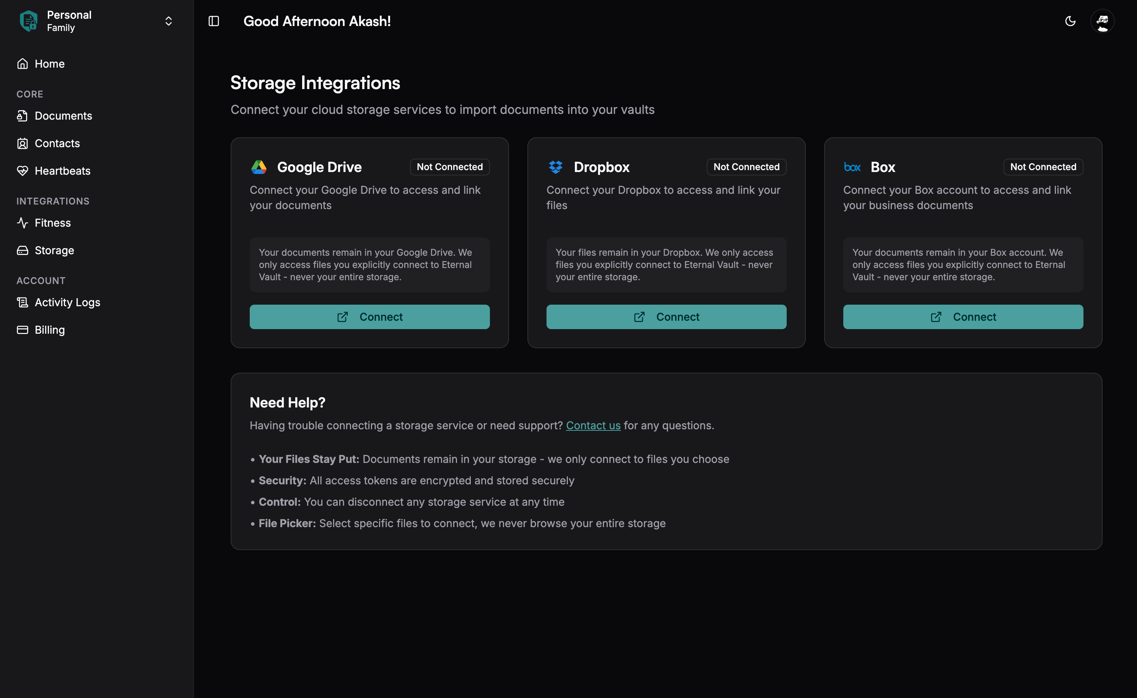Toggle the sidebar collapse icon
This screenshot has height=698, width=1137.
pyautogui.click(x=214, y=21)
